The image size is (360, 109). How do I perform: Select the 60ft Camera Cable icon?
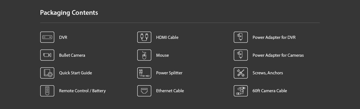pyautogui.click(x=241, y=91)
